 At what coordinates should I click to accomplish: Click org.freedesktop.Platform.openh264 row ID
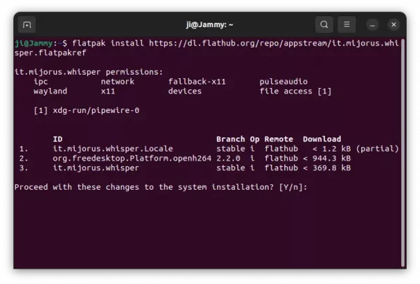pyautogui.click(x=132, y=158)
